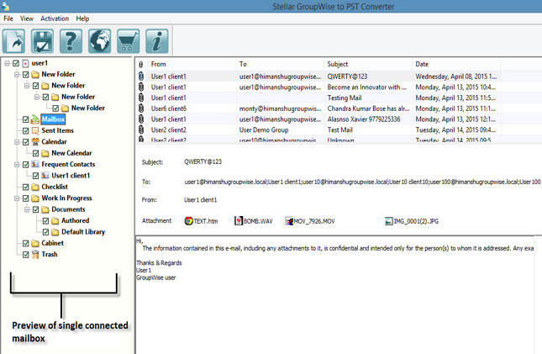Click the Default Library folder icon
Screen dimensions: 542x354
pyautogui.click(x=55, y=232)
